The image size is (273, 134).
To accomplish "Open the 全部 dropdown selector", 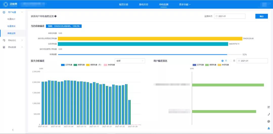I will click(130, 61).
